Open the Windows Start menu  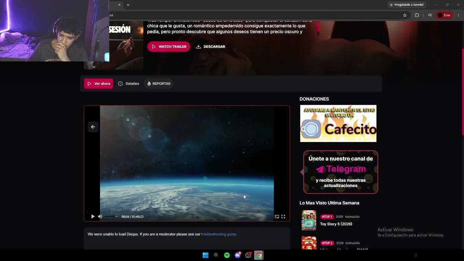tap(206, 255)
